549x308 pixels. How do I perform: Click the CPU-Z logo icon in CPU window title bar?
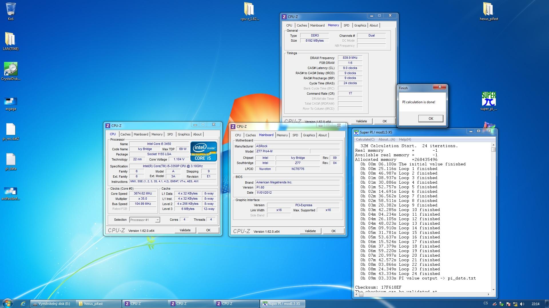click(x=108, y=126)
